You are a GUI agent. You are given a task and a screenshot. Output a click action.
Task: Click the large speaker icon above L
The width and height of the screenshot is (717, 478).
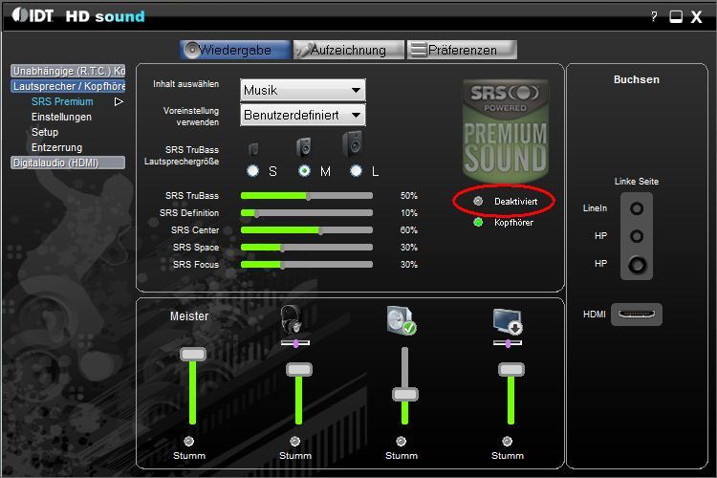pyautogui.click(x=353, y=144)
